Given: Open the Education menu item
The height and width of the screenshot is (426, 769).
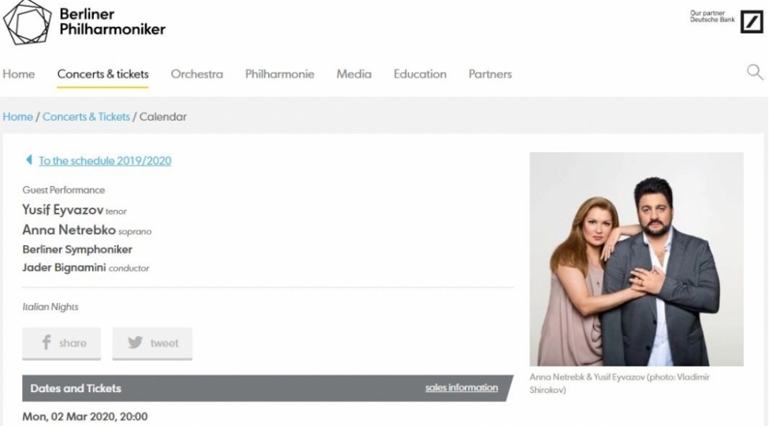Looking at the screenshot, I should point(420,74).
